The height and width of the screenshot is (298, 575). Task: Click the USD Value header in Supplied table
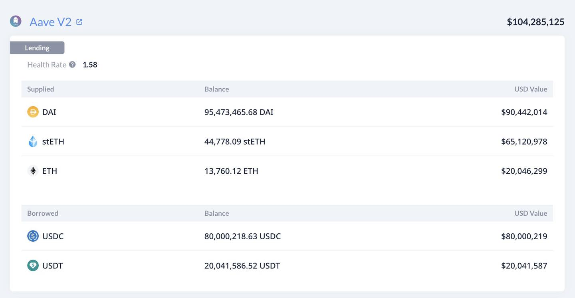531,89
